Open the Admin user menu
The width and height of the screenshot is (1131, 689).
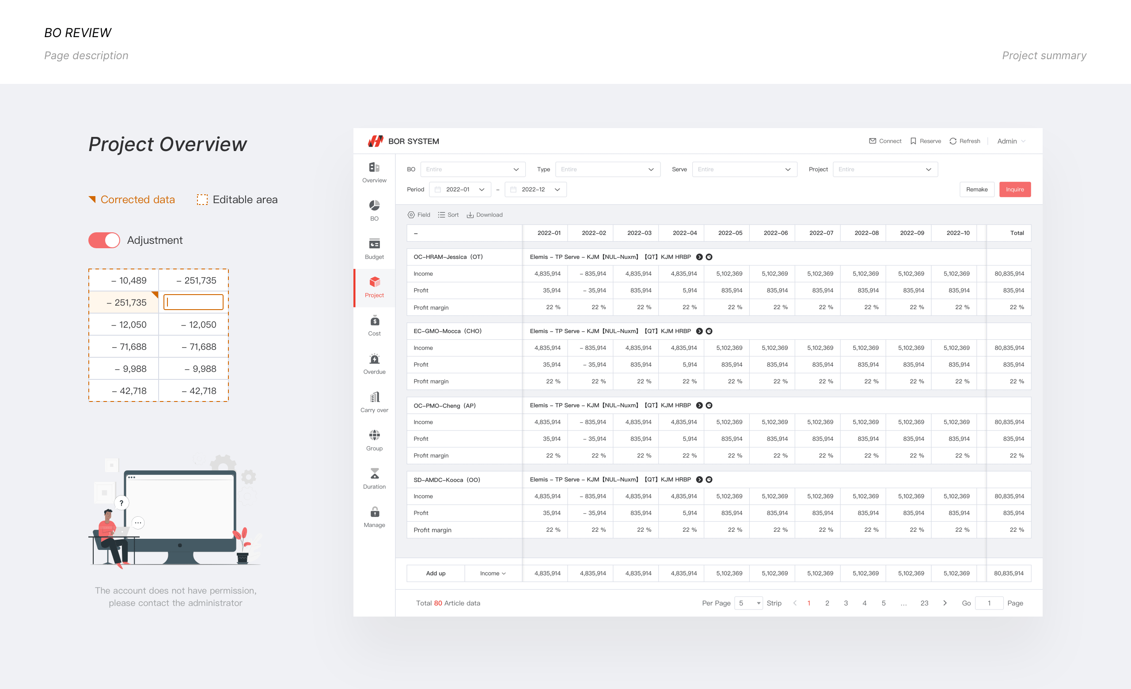click(x=1011, y=141)
